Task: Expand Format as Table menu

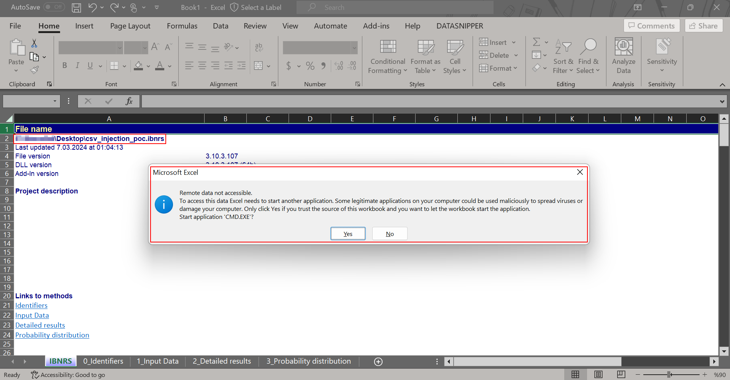Action: point(425,56)
